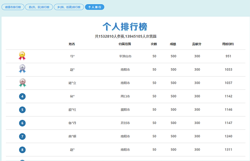Click the 归属范围 column header
250x161 pixels.
[x=125, y=44]
